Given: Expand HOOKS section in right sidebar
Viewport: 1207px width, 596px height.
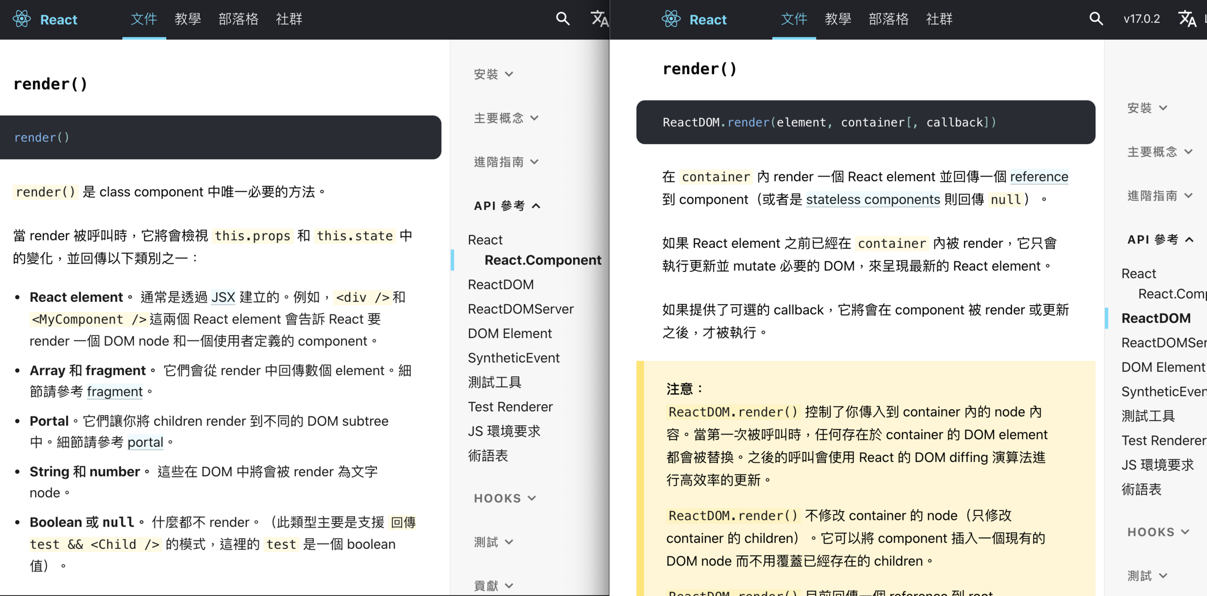Looking at the screenshot, I should [1158, 532].
